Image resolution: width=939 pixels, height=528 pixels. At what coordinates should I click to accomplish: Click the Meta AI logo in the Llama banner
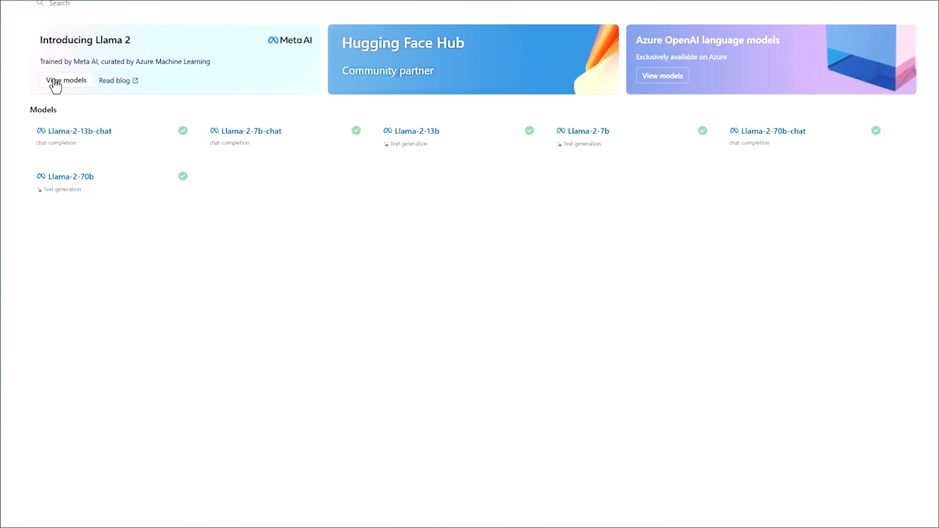290,40
